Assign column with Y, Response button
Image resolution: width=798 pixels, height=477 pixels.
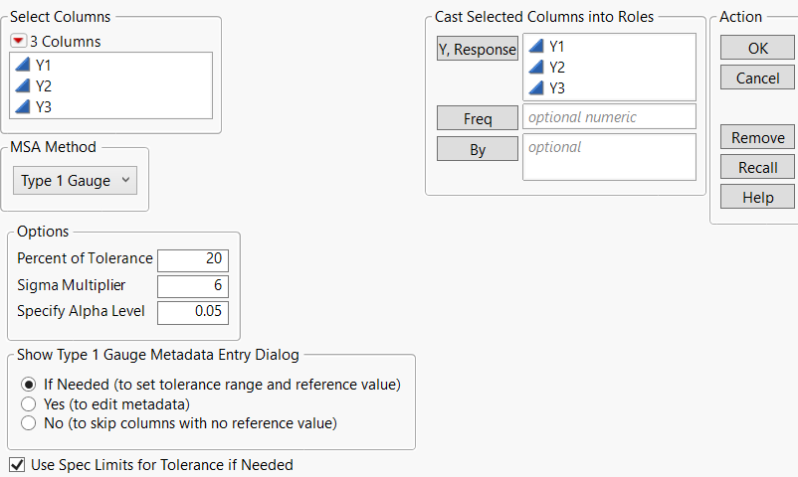pyautogui.click(x=478, y=50)
